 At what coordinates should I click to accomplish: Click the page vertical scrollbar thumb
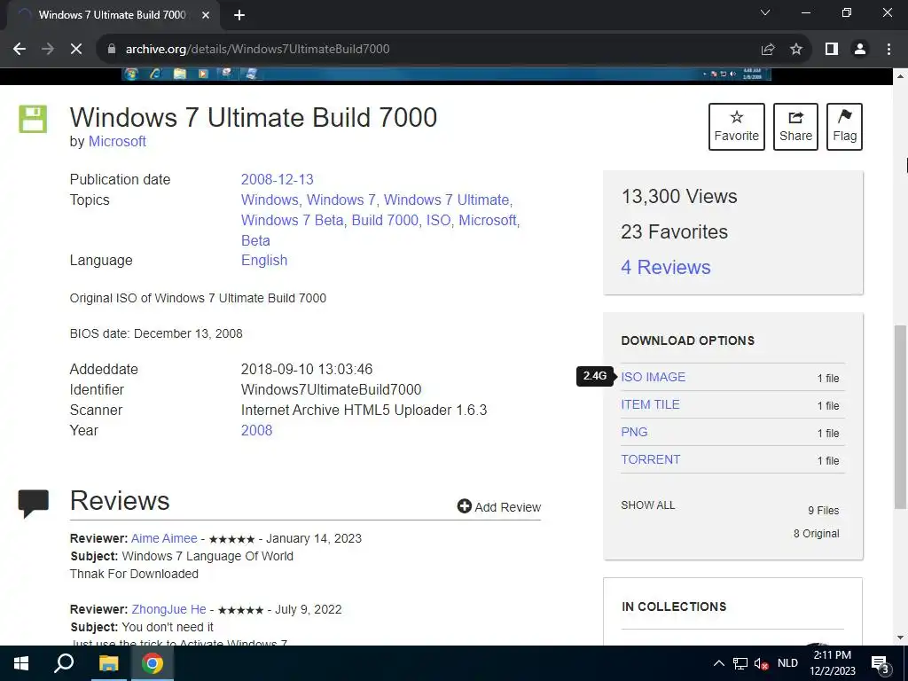tap(901, 417)
